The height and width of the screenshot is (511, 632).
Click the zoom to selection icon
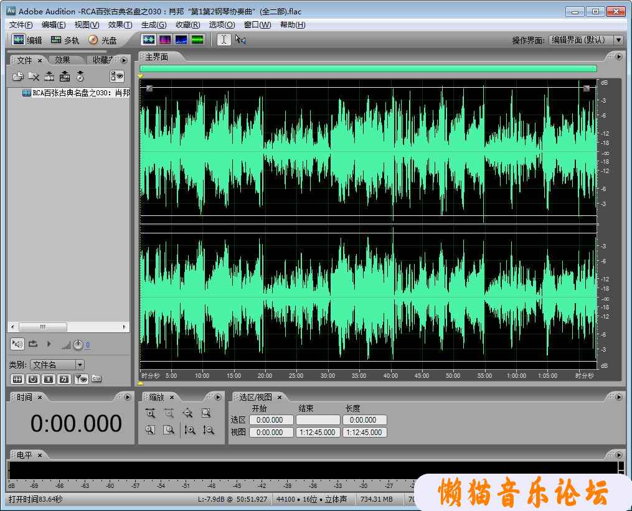tap(206, 413)
